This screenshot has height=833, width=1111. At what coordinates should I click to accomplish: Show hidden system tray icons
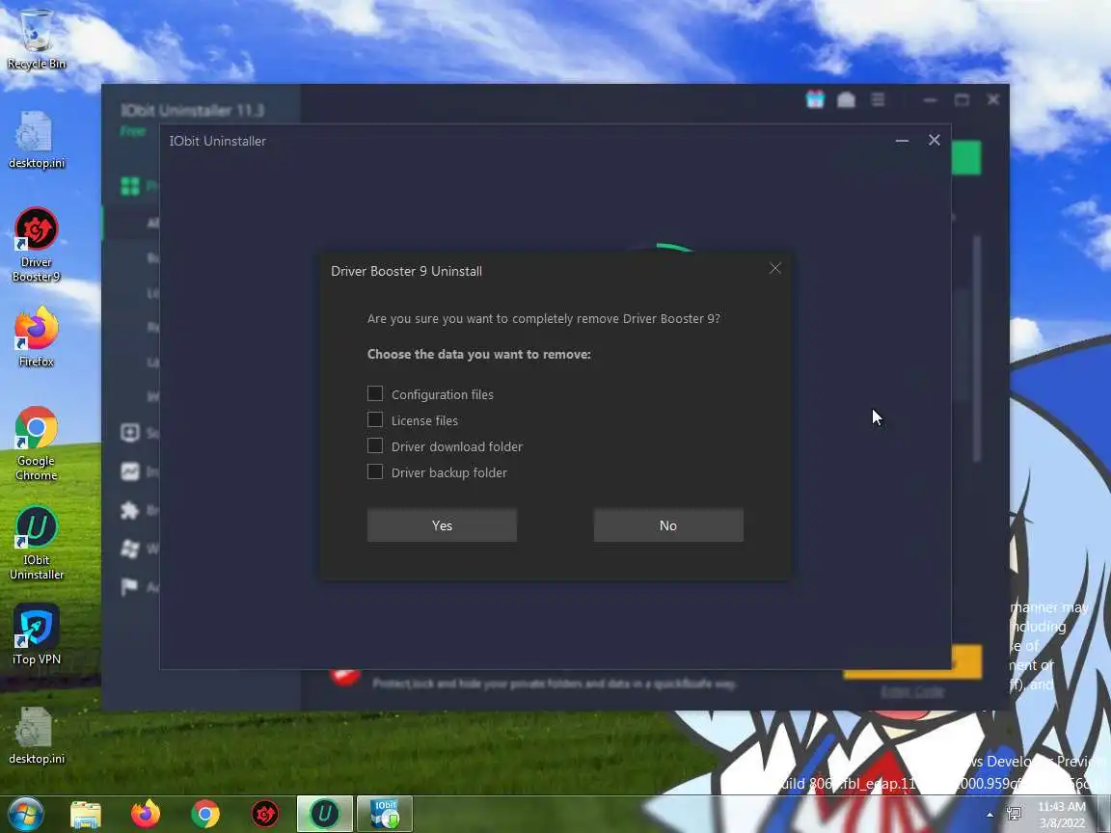tap(989, 815)
